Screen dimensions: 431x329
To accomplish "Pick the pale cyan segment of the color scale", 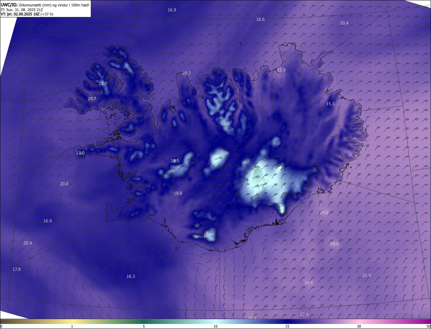I will [x=215, y=321].
